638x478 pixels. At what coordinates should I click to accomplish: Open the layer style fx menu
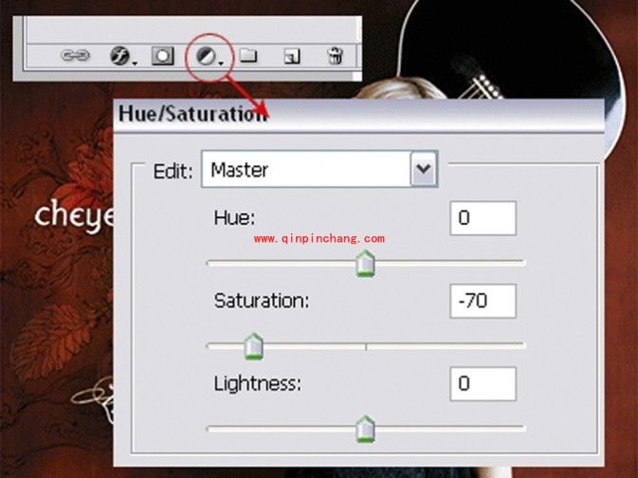pyautogui.click(x=120, y=56)
